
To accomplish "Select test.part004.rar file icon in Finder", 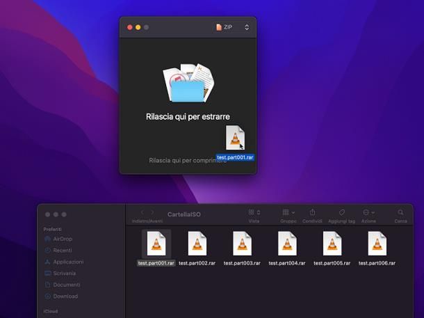I will [x=287, y=244].
